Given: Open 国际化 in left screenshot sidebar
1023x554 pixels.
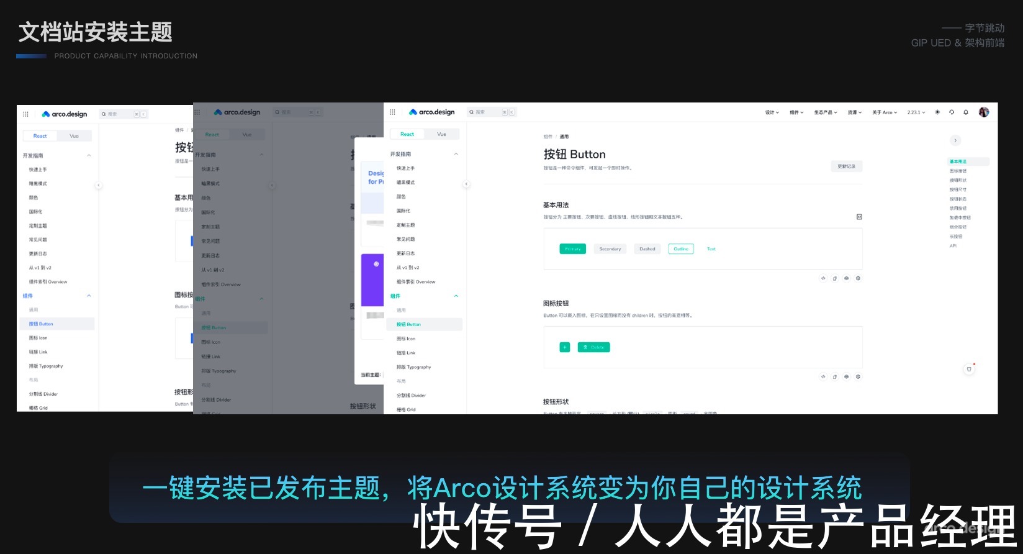Looking at the screenshot, I should coord(35,212).
